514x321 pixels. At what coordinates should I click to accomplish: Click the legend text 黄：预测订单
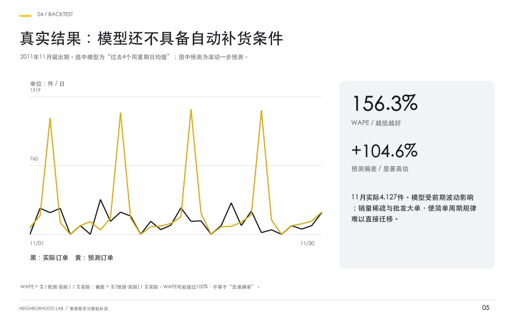[x=94, y=258]
